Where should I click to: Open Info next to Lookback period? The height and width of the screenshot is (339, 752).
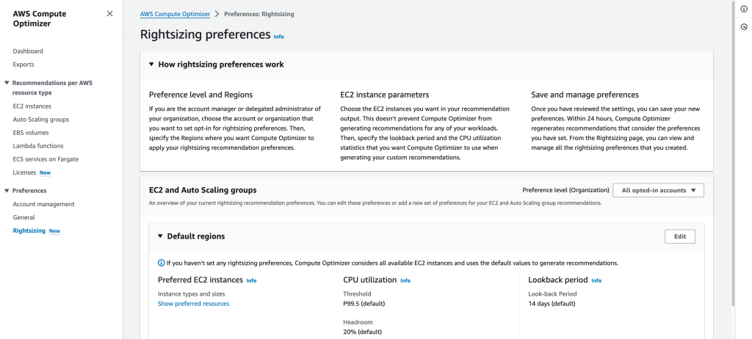[596, 280]
